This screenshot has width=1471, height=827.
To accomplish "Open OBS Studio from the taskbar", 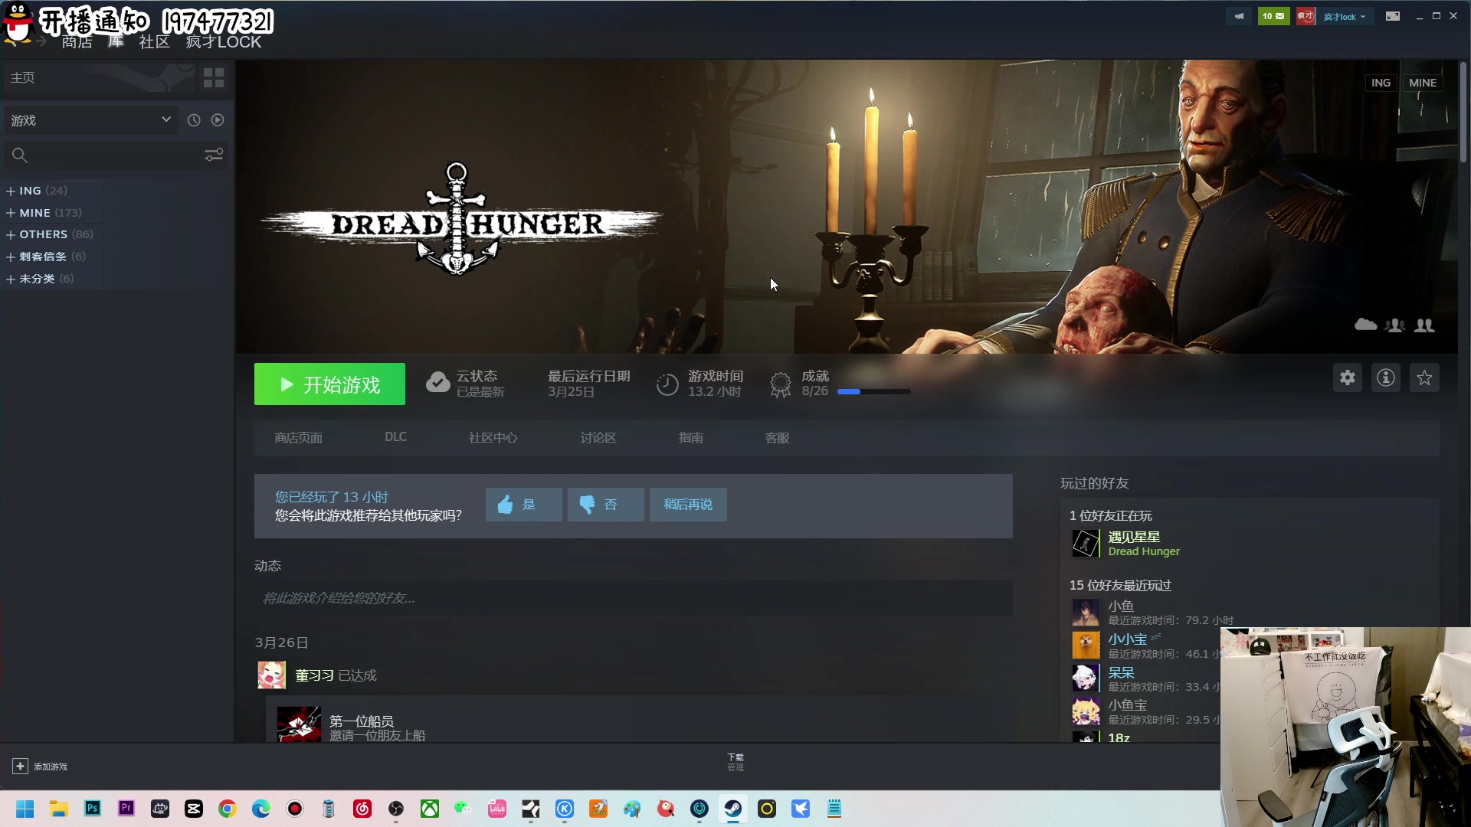I will [396, 809].
